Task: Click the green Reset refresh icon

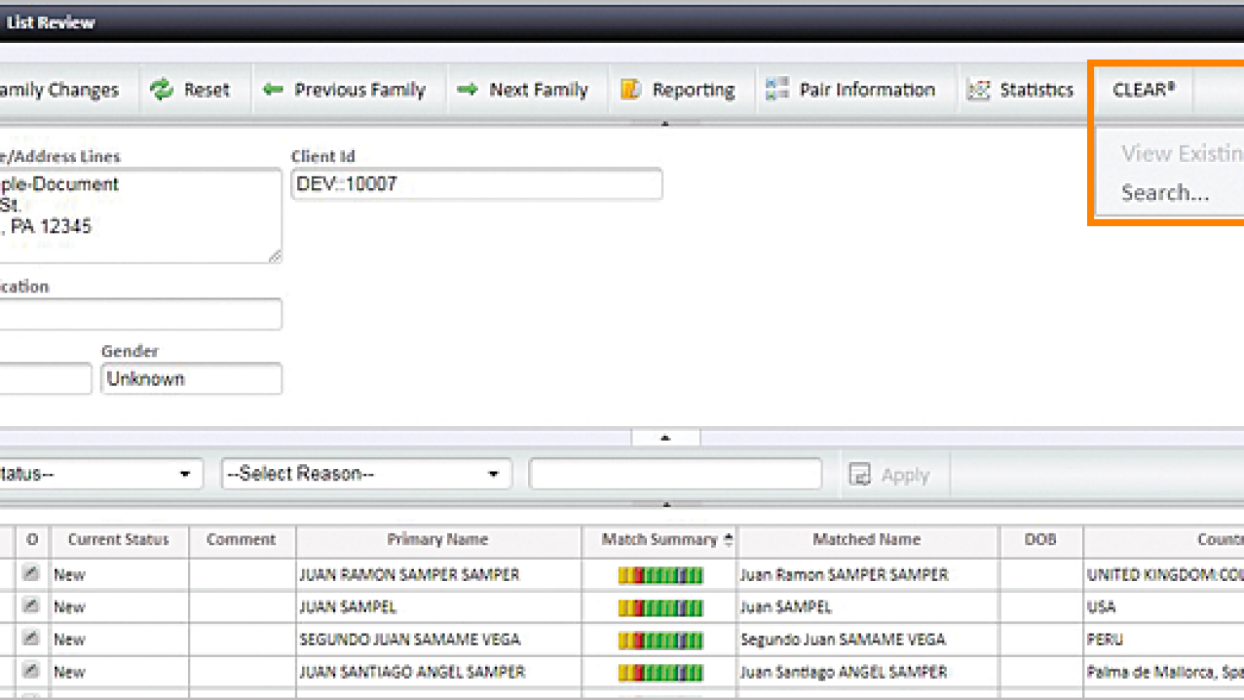Action: coord(162,89)
